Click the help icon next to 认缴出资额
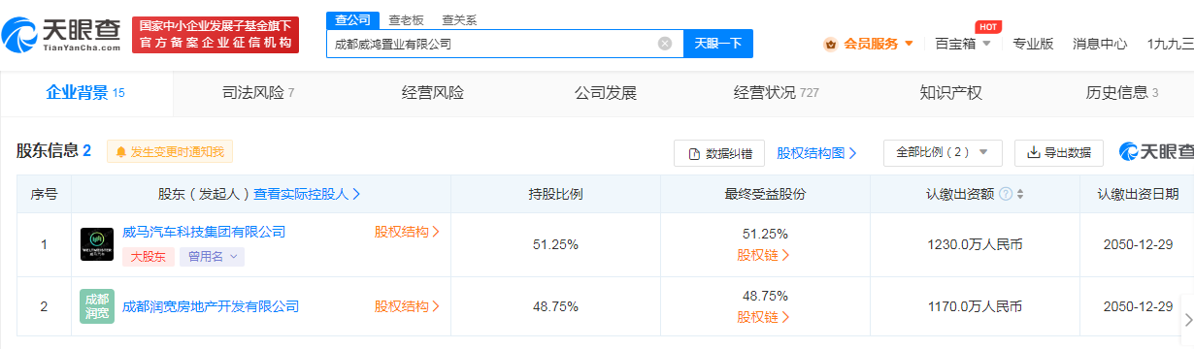 1005,194
